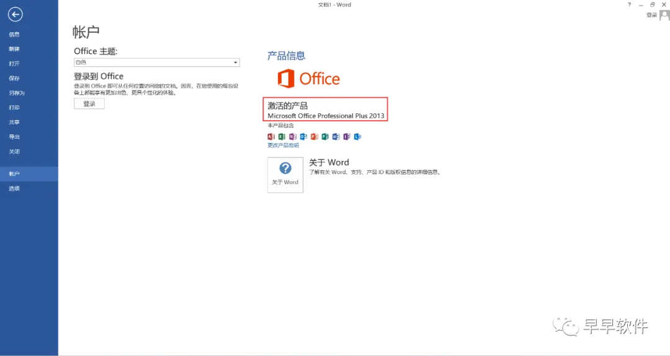Click the 产品信息 heading
This screenshot has height=356, width=670.
pyautogui.click(x=286, y=56)
